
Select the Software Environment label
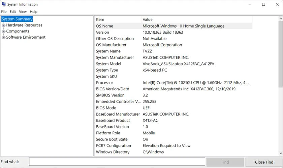point(26,37)
